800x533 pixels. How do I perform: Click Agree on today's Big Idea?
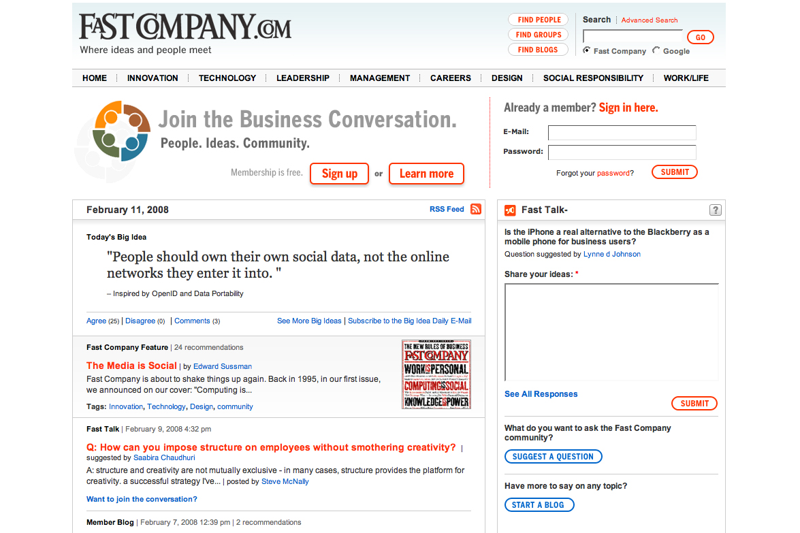tap(95, 321)
